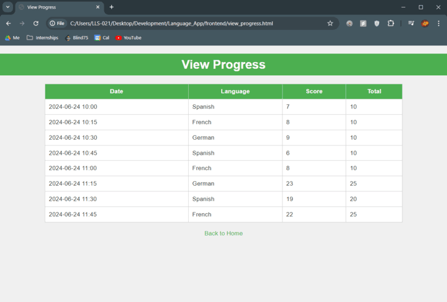
Task: Minimize the browser window
Action: tap(403, 7)
